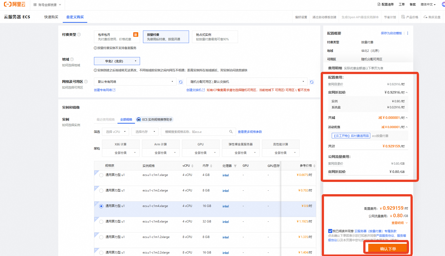Viewport: 445px width, 256px height.
Task: Click the Alibaba Cloud logo
Action: pyautogui.click(x=15, y=4)
